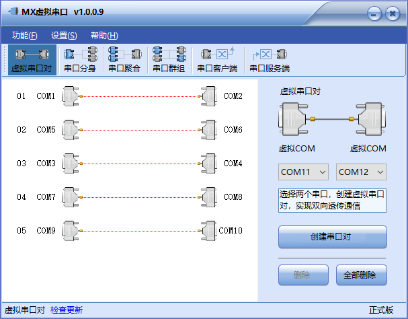Select the 虚拟串口对 toolbar mode
This screenshot has width=408, height=319.
coord(32,60)
